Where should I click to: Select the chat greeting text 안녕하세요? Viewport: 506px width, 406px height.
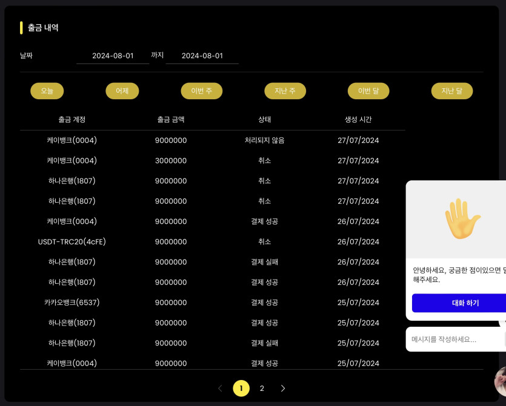[459, 275]
